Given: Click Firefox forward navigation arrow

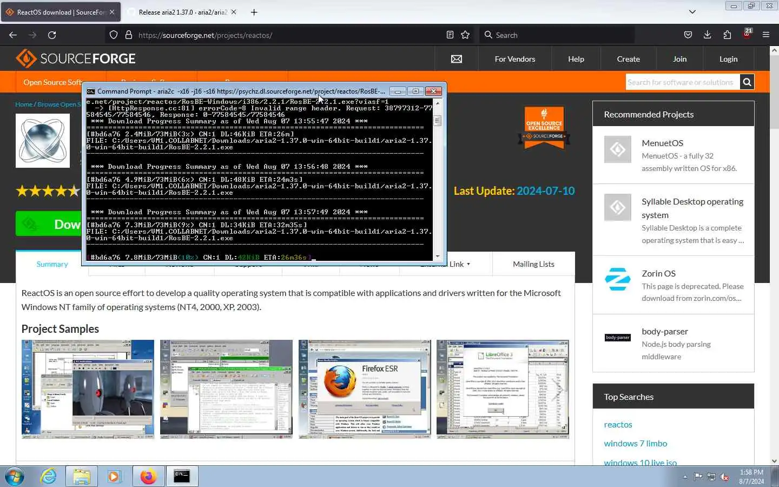Looking at the screenshot, I should [x=32, y=35].
